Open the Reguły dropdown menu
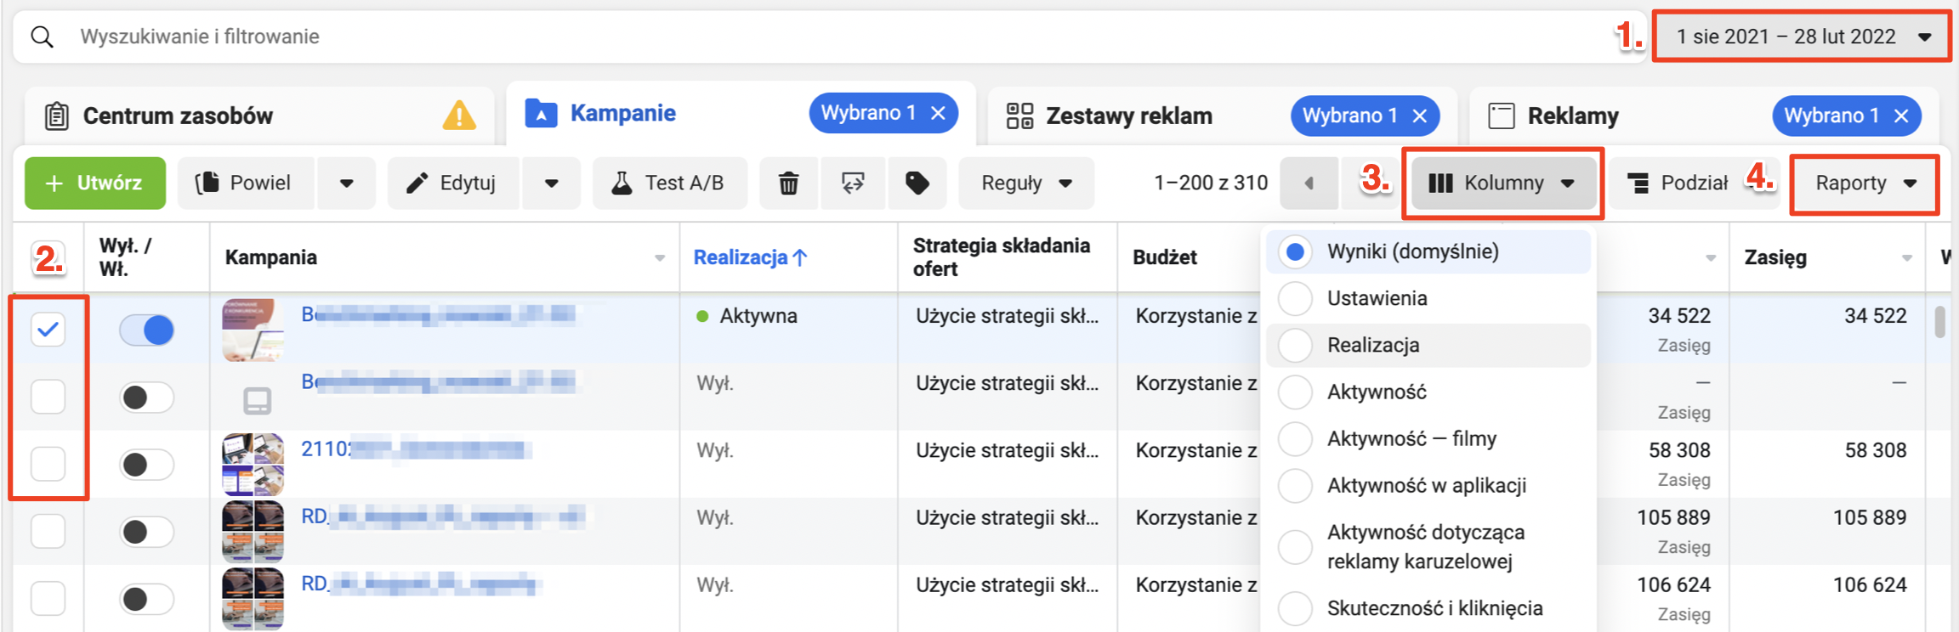This screenshot has height=632, width=1959. (1025, 183)
